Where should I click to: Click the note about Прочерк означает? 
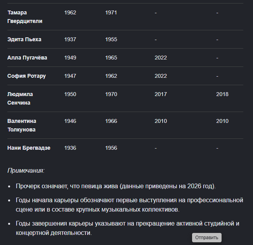pos(116,186)
